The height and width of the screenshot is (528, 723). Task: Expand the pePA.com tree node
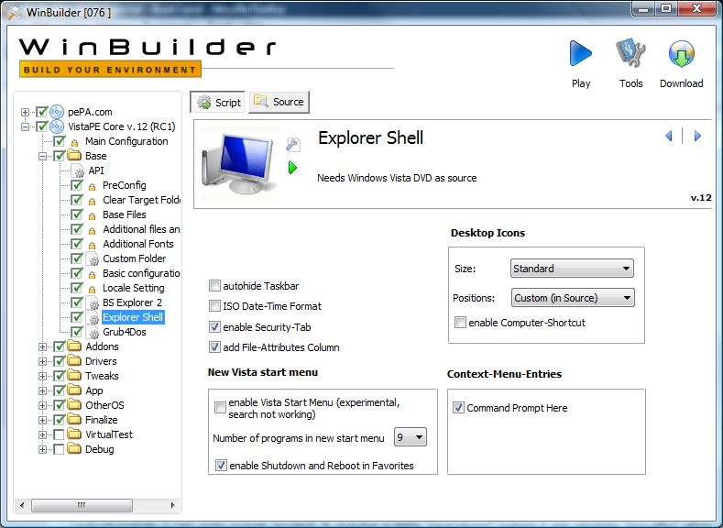coord(25,112)
